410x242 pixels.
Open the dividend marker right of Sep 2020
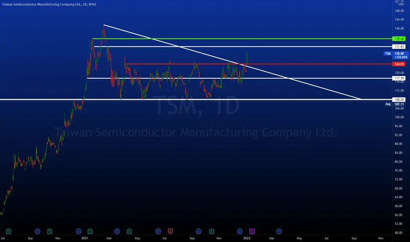point(37,231)
